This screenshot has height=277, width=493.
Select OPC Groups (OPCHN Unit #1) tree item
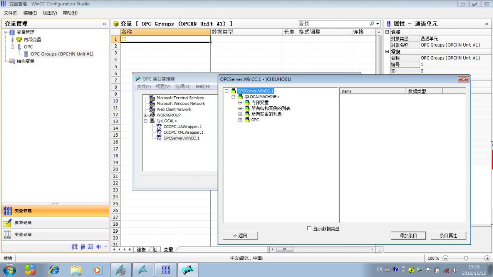[x=62, y=54]
